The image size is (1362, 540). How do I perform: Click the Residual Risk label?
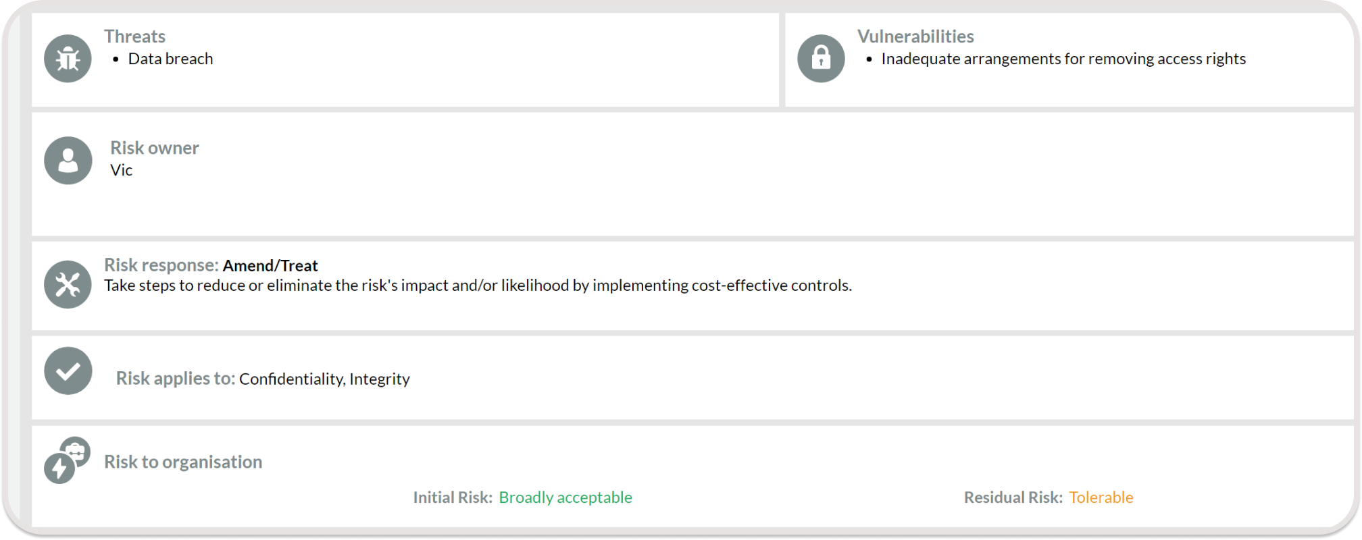click(1013, 497)
